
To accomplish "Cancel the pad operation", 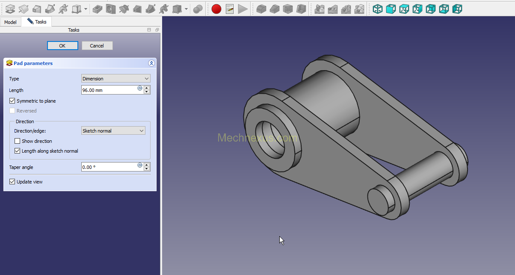I will tap(97, 46).
